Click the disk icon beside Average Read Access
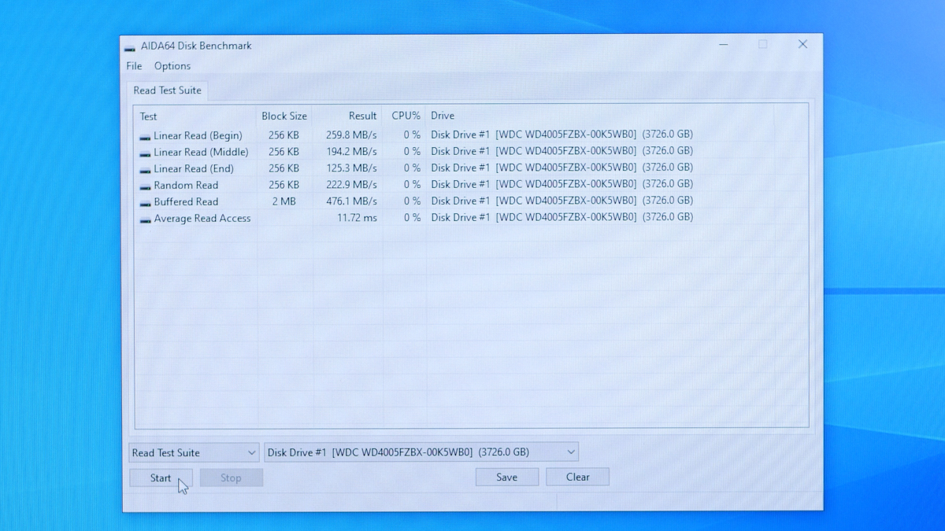This screenshot has height=531, width=945. (x=145, y=219)
